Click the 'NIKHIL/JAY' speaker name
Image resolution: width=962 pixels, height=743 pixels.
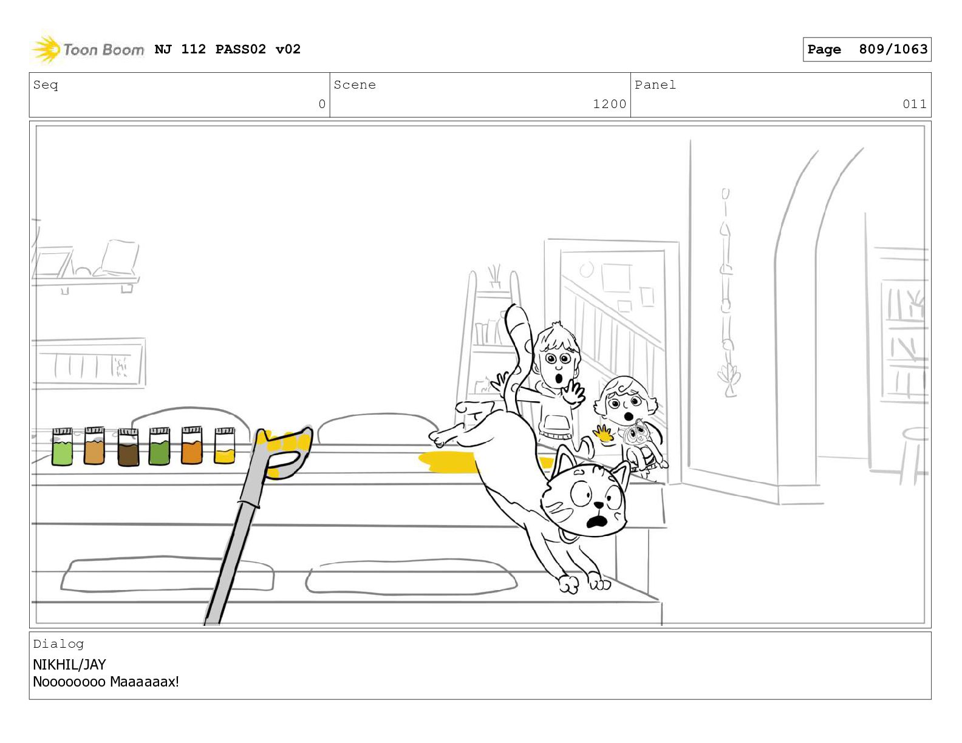click(69, 665)
